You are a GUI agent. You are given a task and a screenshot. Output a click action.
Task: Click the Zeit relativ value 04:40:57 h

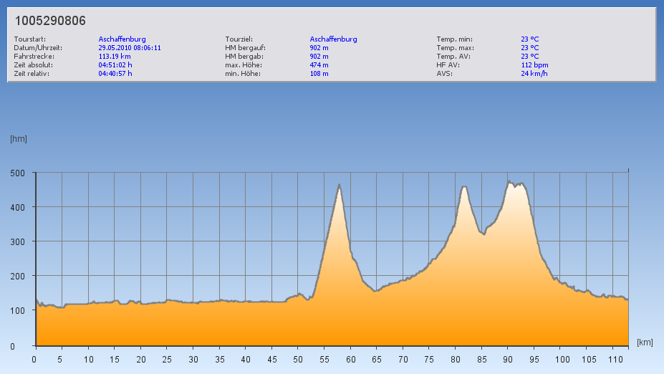[115, 74]
